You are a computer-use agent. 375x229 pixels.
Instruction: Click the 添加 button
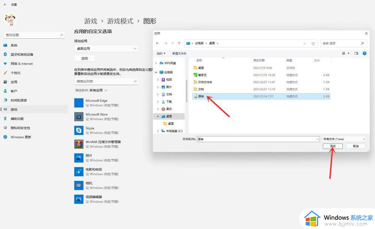click(x=333, y=146)
